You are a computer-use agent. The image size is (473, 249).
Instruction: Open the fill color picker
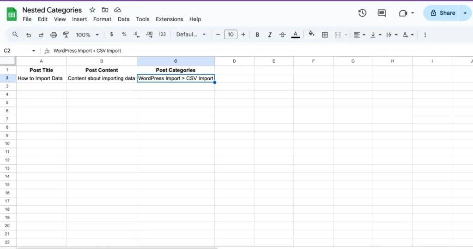point(311,35)
